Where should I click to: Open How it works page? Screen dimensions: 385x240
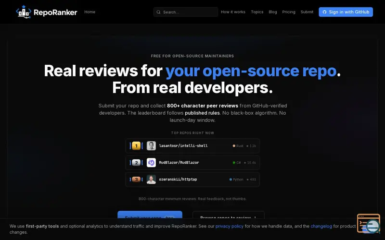[x=233, y=12]
